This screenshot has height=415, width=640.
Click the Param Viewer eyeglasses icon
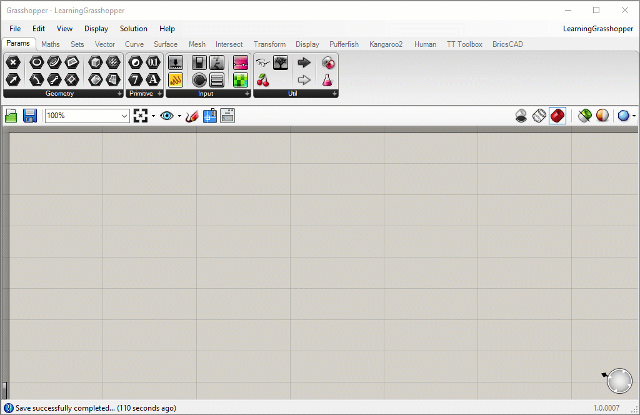click(262, 62)
